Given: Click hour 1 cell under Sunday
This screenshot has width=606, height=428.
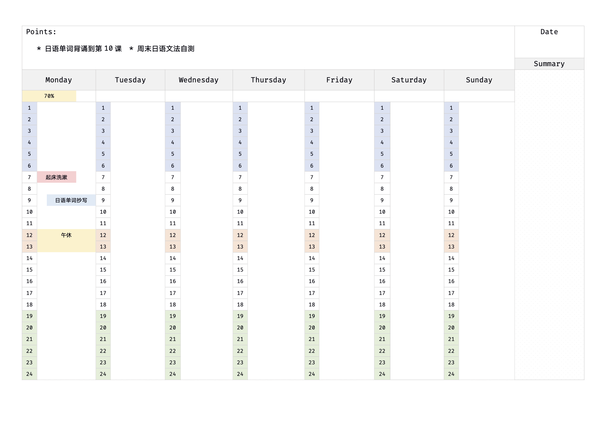Looking at the screenshot, I should click(x=451, y=108).
